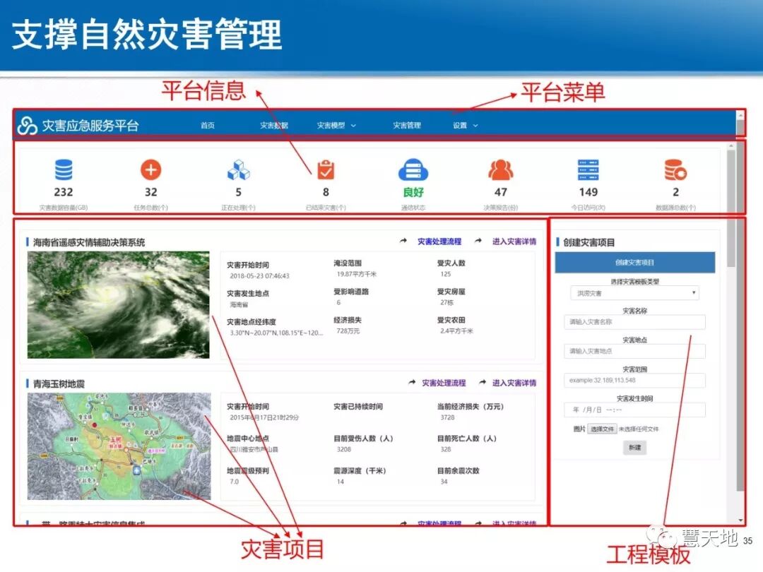Select the 3728 economic loss value

447,417
